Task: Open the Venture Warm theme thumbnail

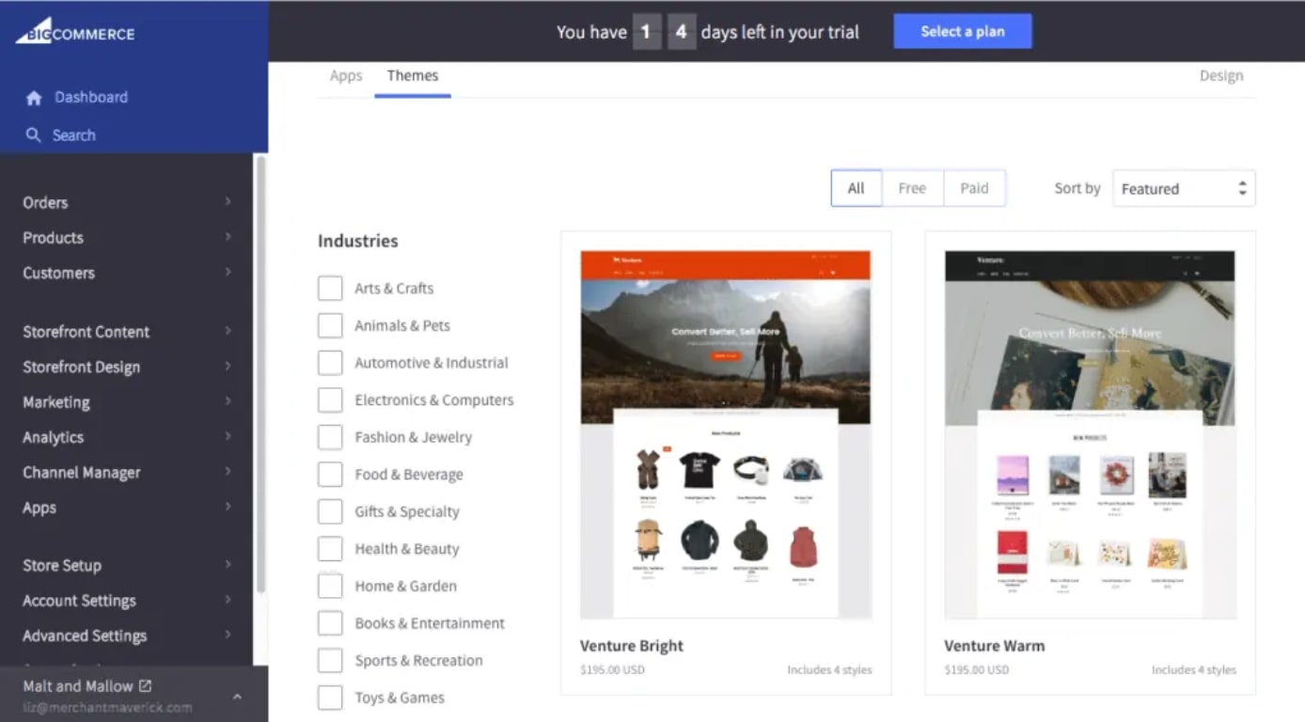Action: (1090, 434)
